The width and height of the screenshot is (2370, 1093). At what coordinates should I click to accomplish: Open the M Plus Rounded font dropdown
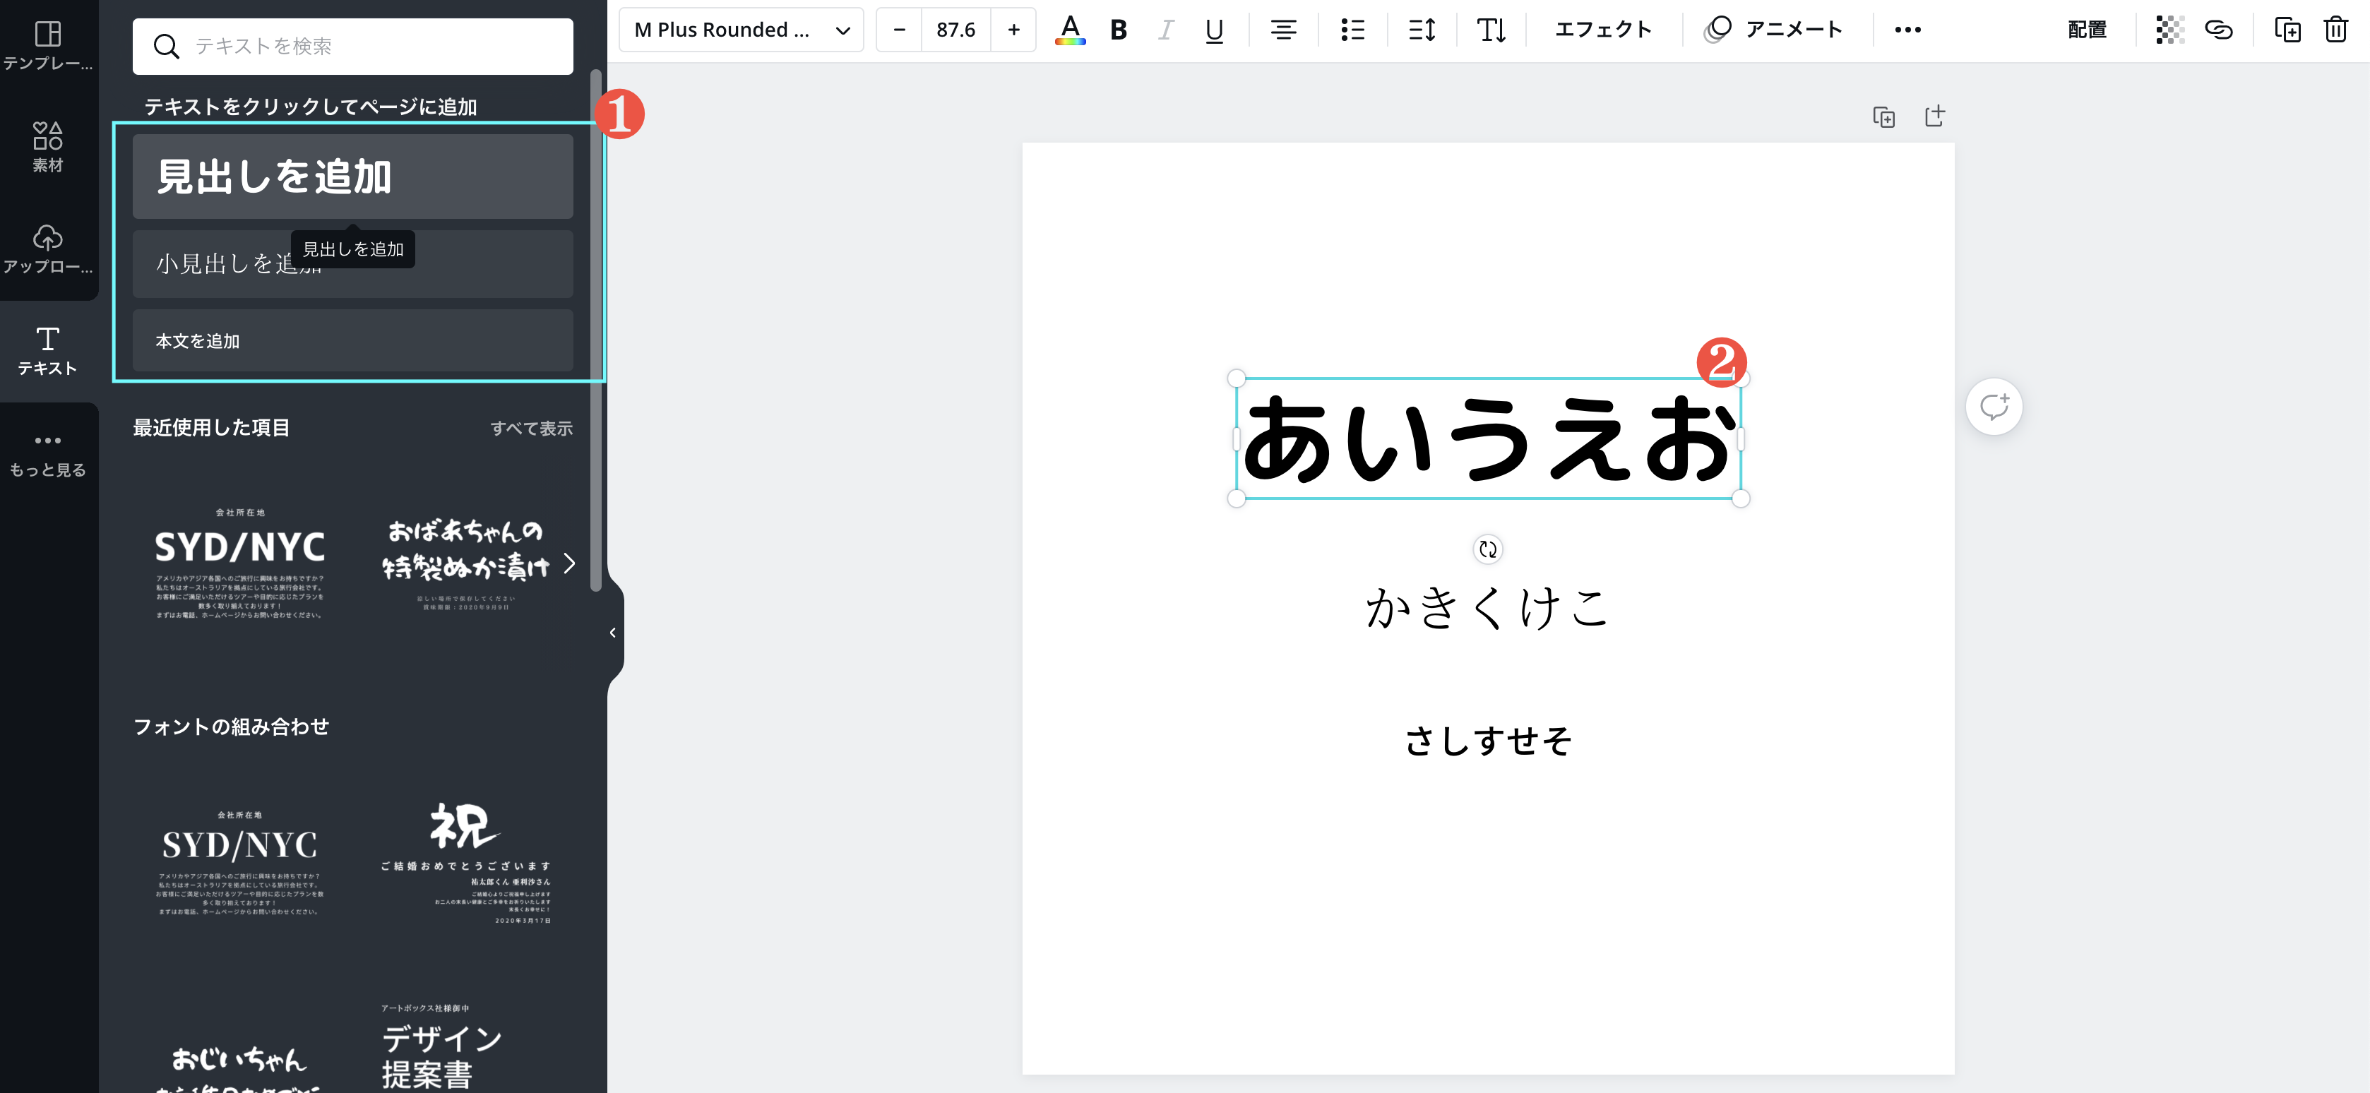[741, 30]
